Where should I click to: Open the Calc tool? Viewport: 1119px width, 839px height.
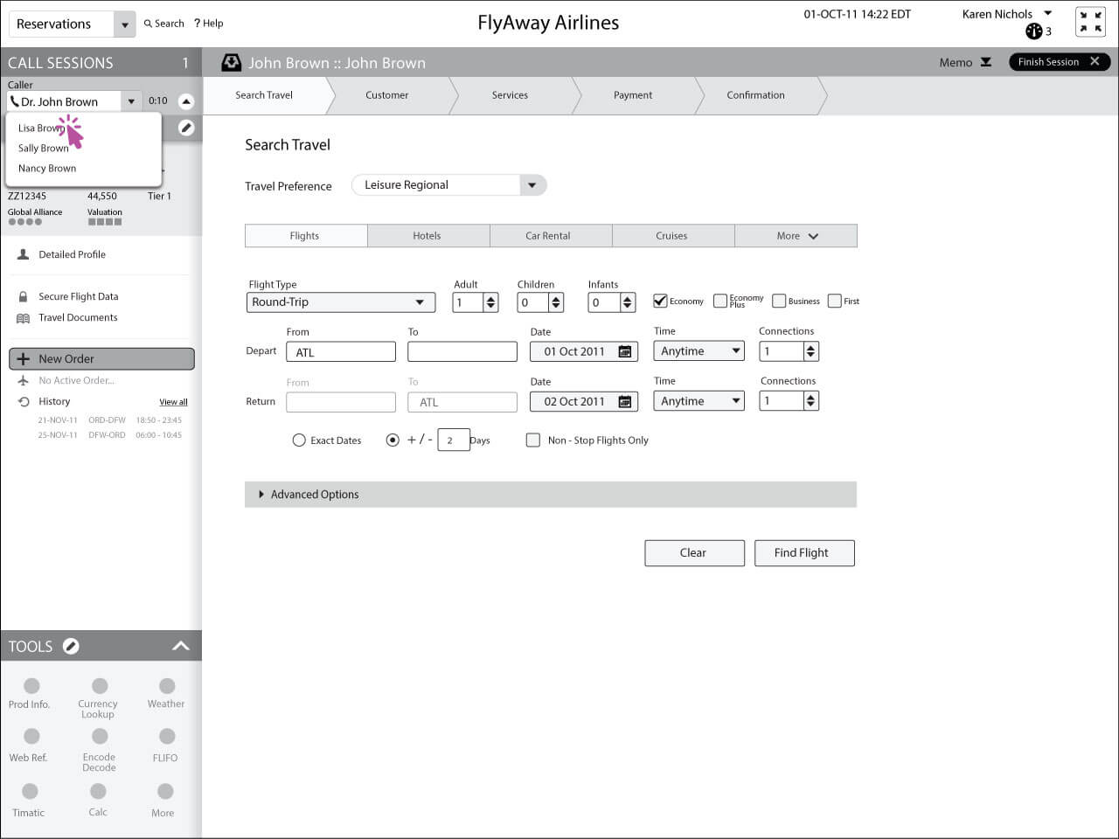pos(98,792)
